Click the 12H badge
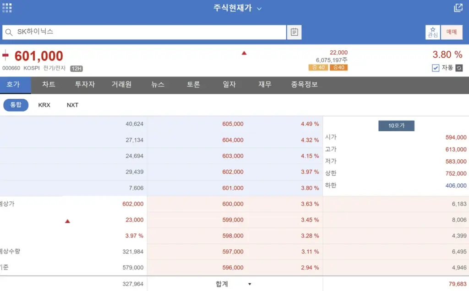The width and height of the screenshot is (469, 291). (76, 69)
